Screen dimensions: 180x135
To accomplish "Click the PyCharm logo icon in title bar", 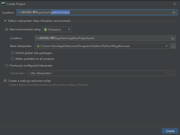I will [3, 4].
